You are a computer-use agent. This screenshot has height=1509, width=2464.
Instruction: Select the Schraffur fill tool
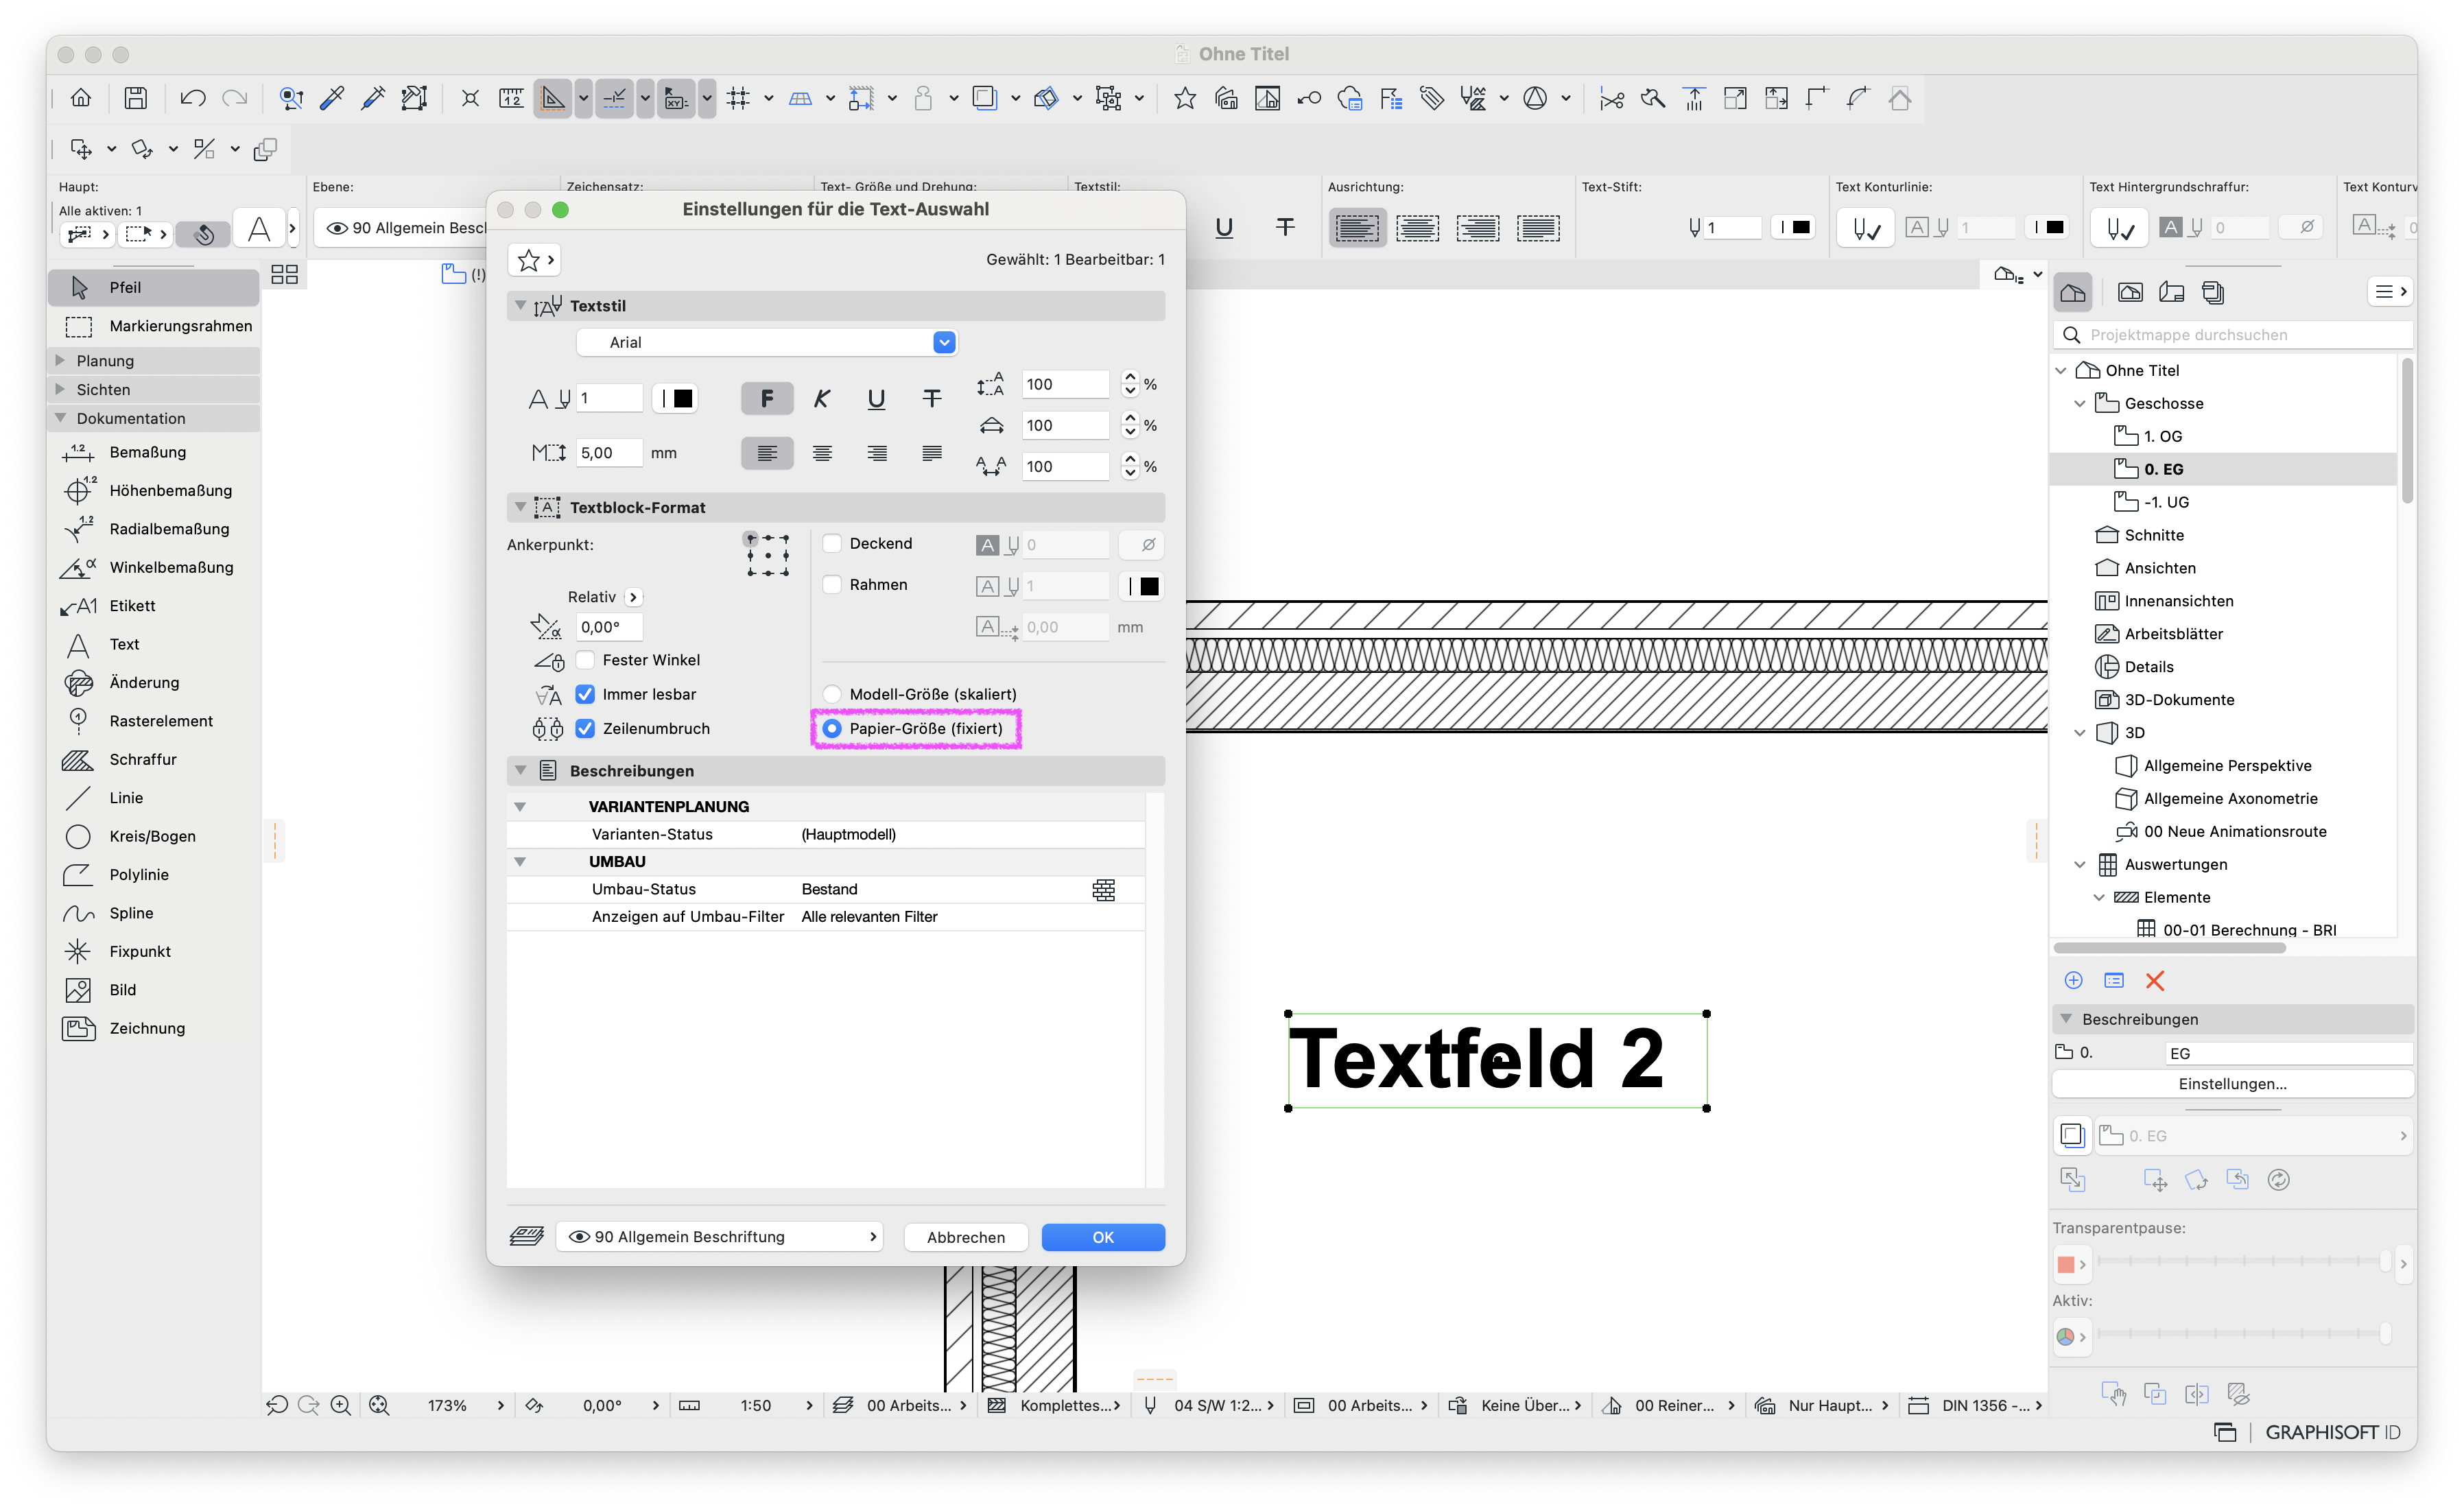click(x=153, y=760)
